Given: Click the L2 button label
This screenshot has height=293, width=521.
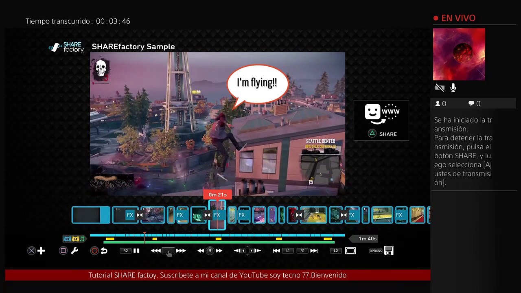Looking at the screenshot, I should pos(336,251).
